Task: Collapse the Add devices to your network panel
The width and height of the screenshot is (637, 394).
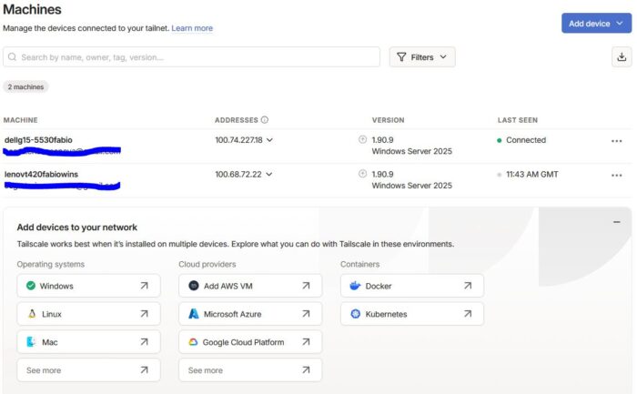Action: pos(617,222)
